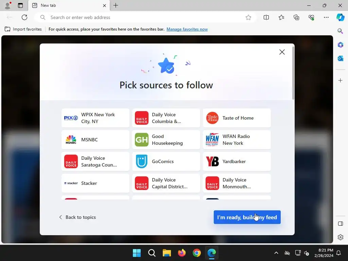Click the dialog vertical scrollbar
The height and width of the screenshot is (261, 348).
click(293, 73)
